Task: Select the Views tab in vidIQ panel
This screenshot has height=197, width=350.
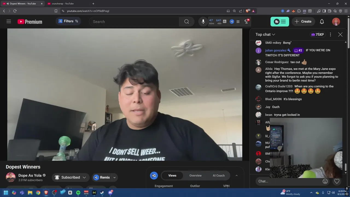Action: (172, 176)
